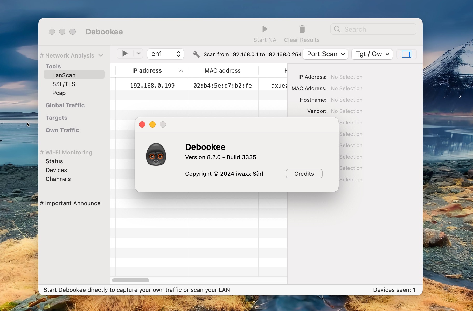Select LanScan in the sidebar
Viewport: 473px width, 311px height.
74,75
